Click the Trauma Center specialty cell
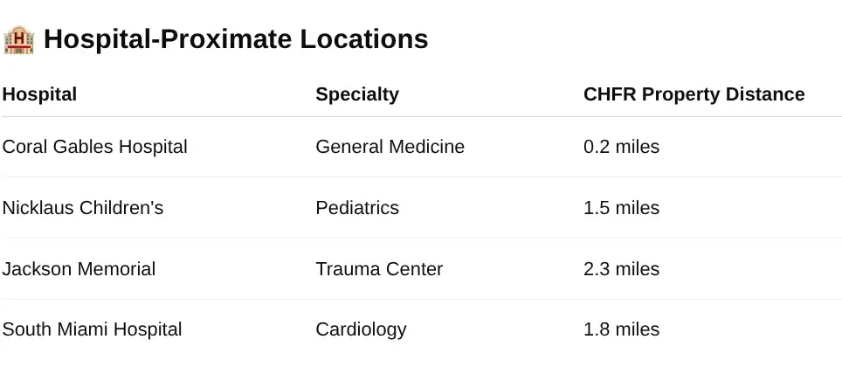This screenshot has height=367, width=842. click(379, 268)
